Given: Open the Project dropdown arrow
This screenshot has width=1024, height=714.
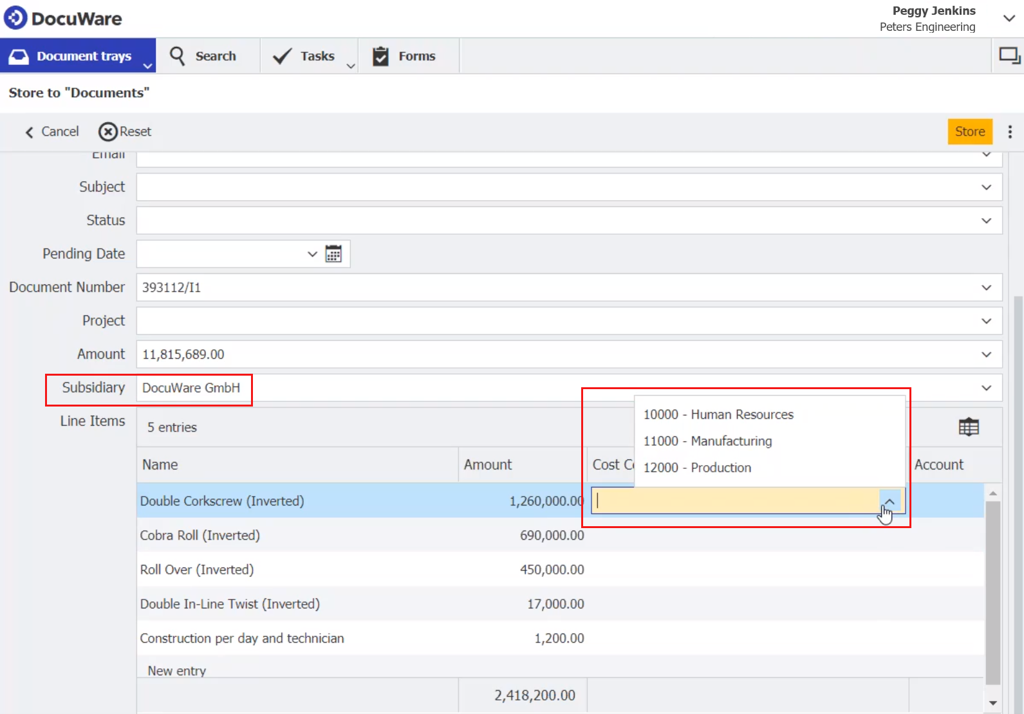Looking at the screenshot, I should pos(986,321).
